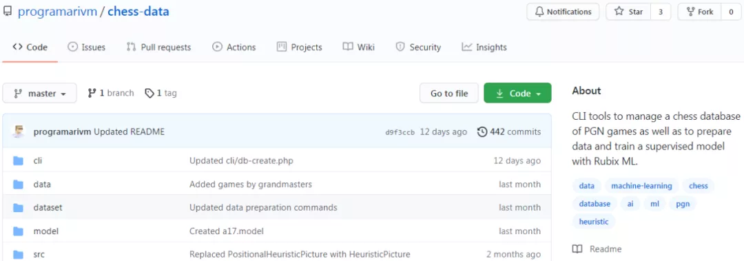Click the ml topic tag
Screen dimensions: 744x261
tap(655, 204)
